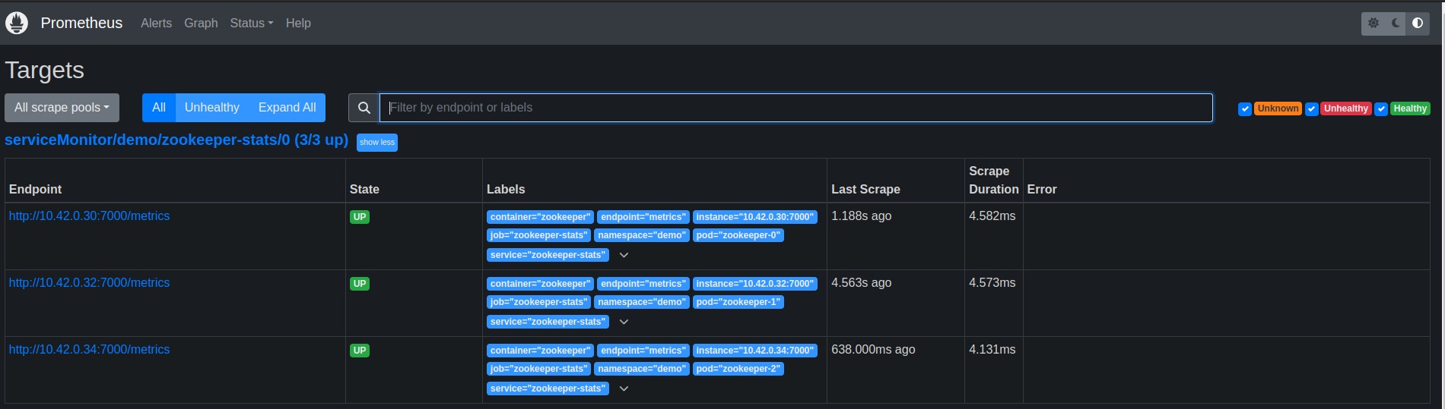The image size is (1445, 409).
Task: Open the Help menu item
Action: (298, 23)
